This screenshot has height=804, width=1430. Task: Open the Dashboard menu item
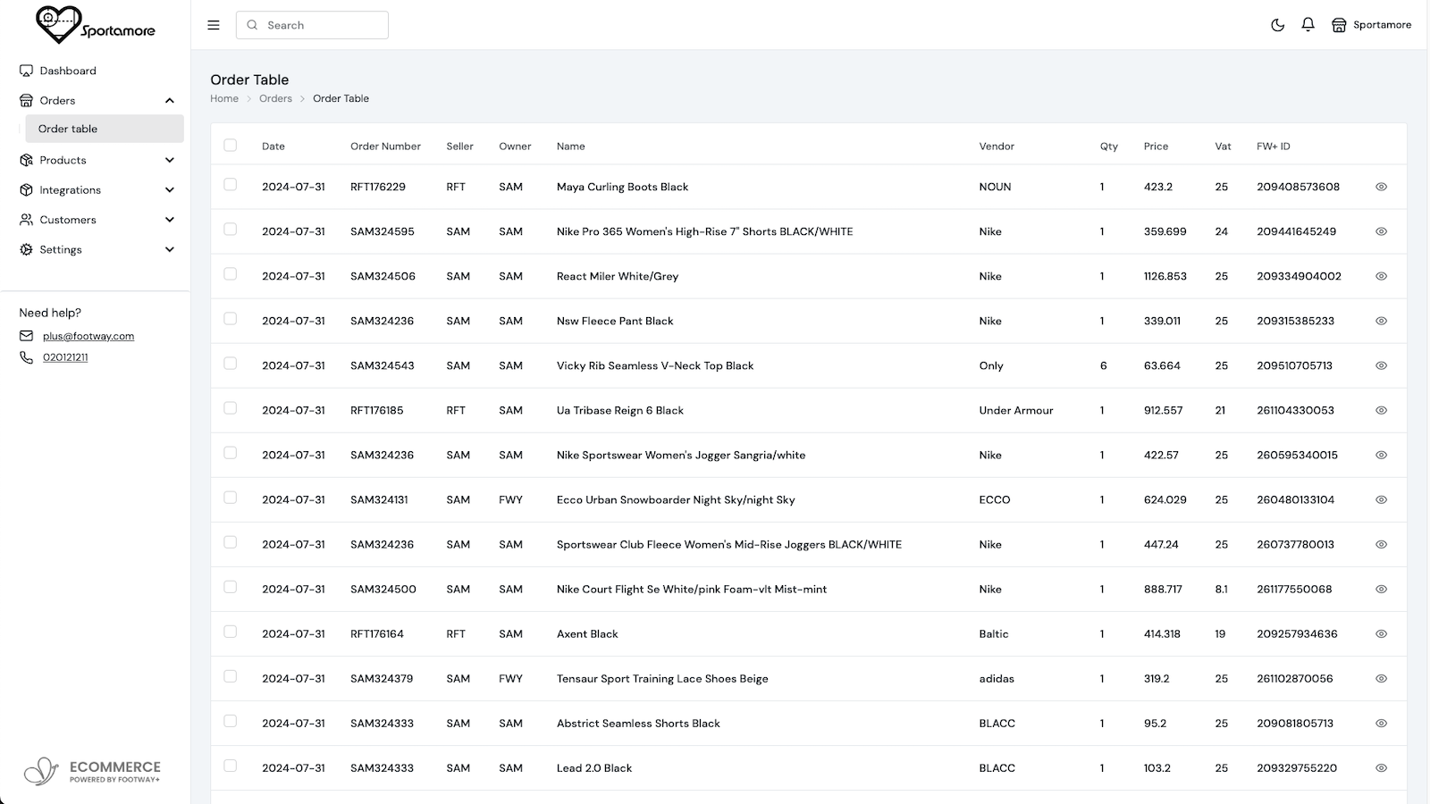click(68, 71)
